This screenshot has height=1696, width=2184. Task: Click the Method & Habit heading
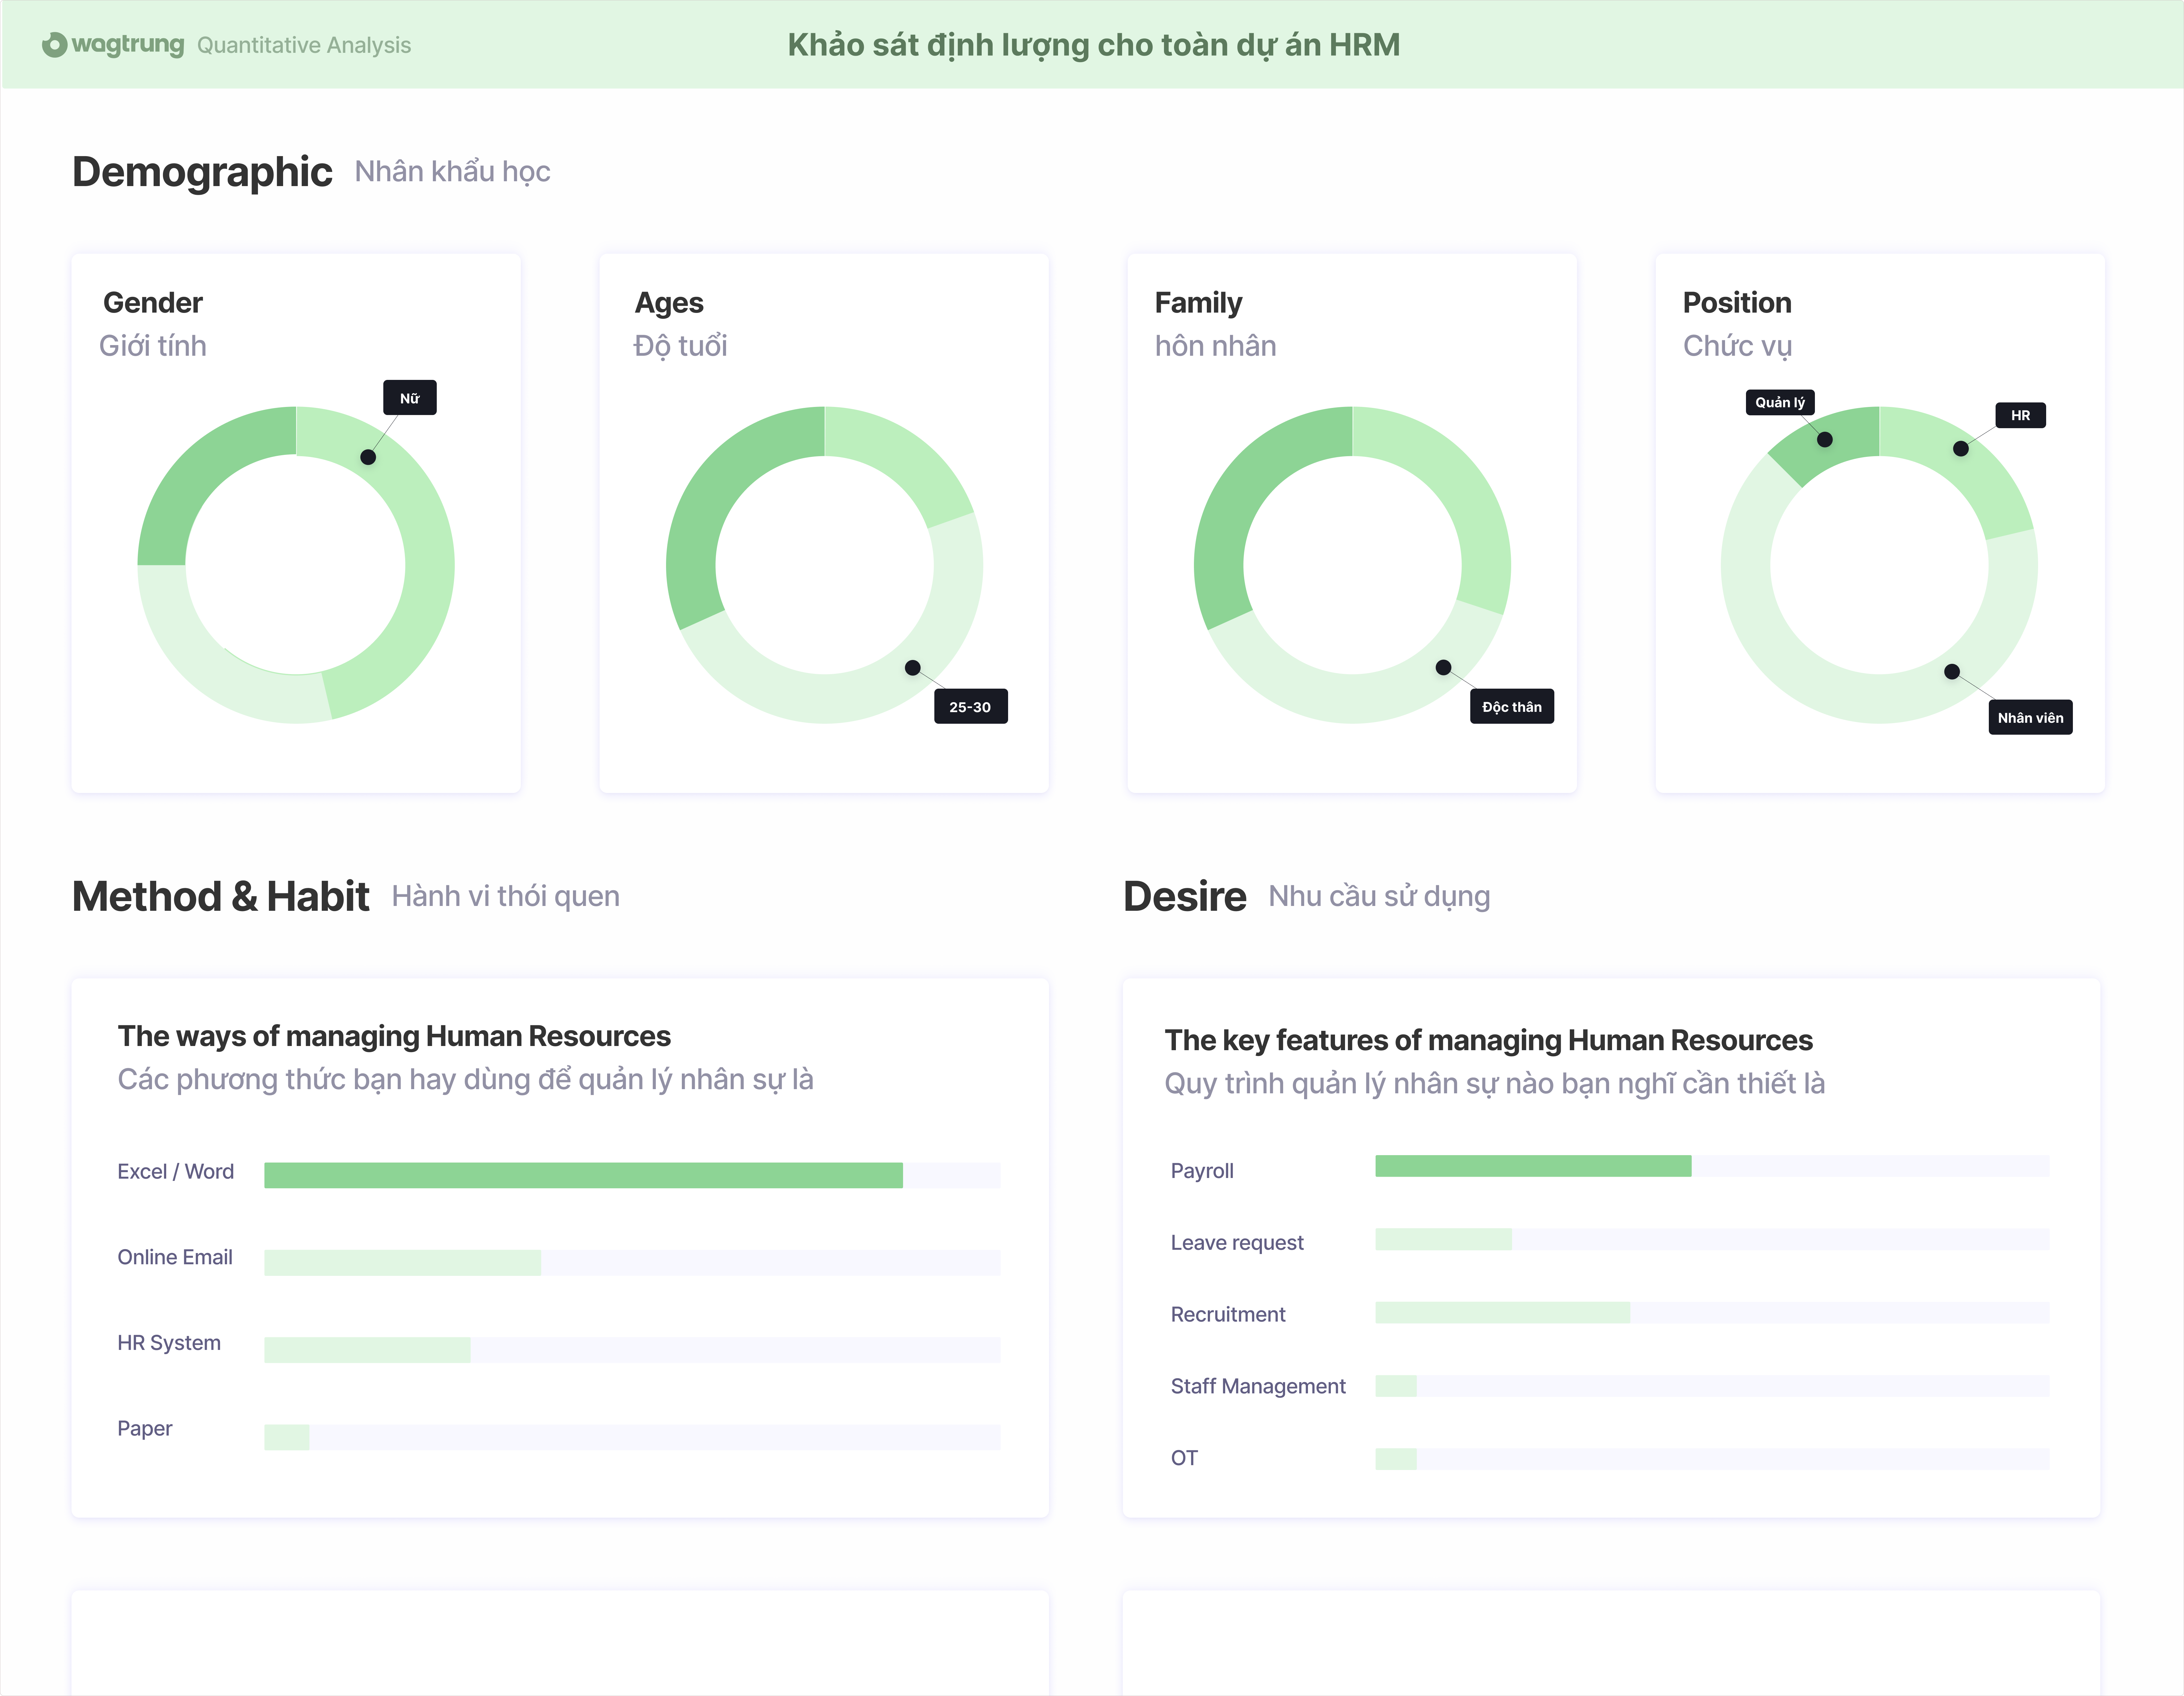point(221,897)
